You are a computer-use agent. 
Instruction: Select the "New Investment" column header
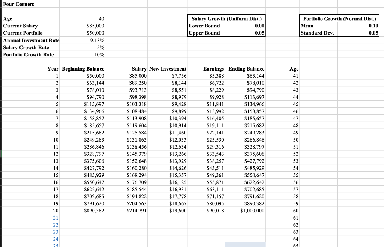(168, 69)
